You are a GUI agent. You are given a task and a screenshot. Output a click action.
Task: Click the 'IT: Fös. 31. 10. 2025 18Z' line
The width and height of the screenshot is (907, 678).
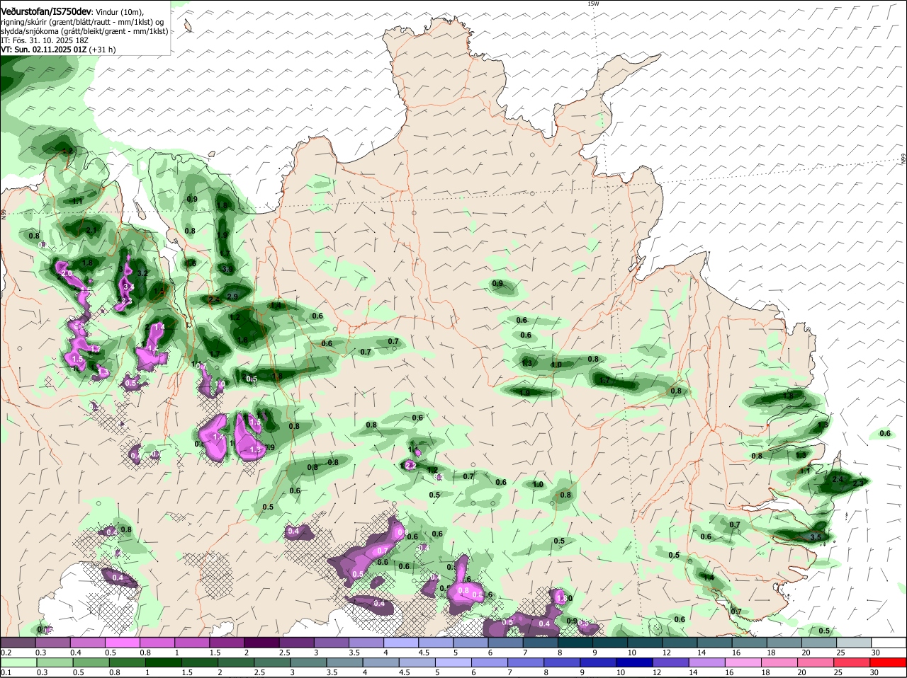[45, 40]
